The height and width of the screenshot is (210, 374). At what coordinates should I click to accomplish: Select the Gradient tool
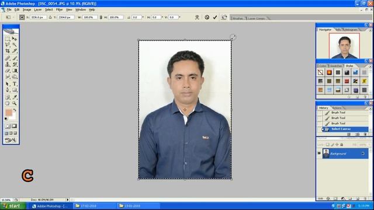[14, 71]
